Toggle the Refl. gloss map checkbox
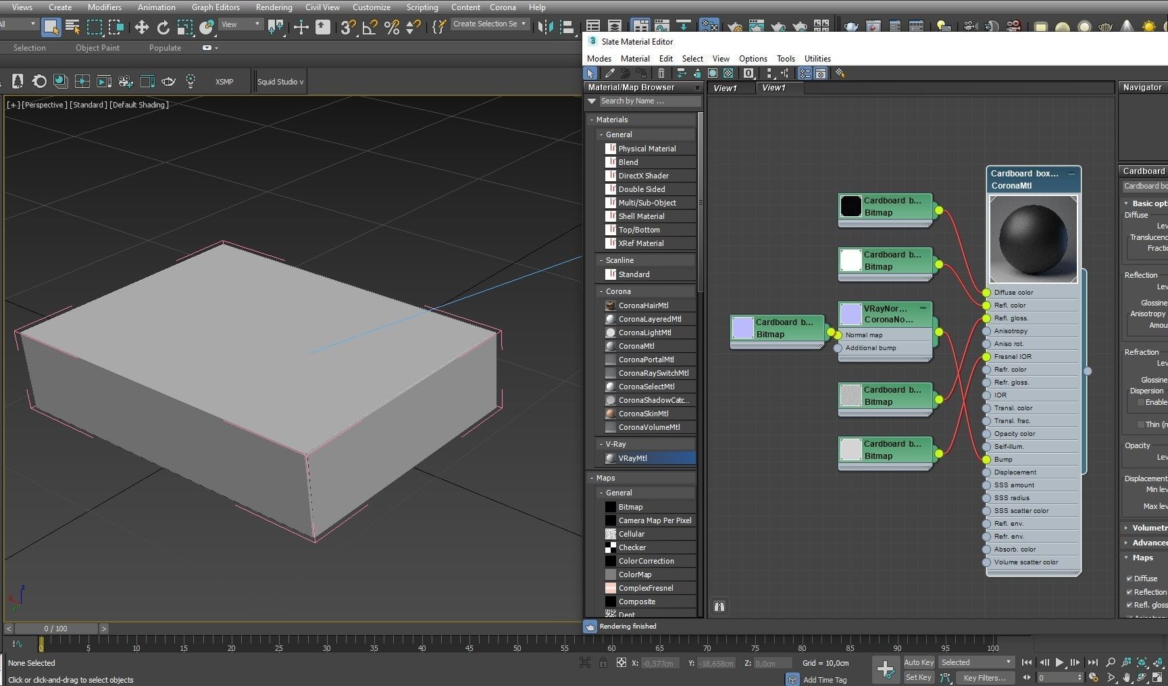 pyautogui.click(x=1129, y=605)
